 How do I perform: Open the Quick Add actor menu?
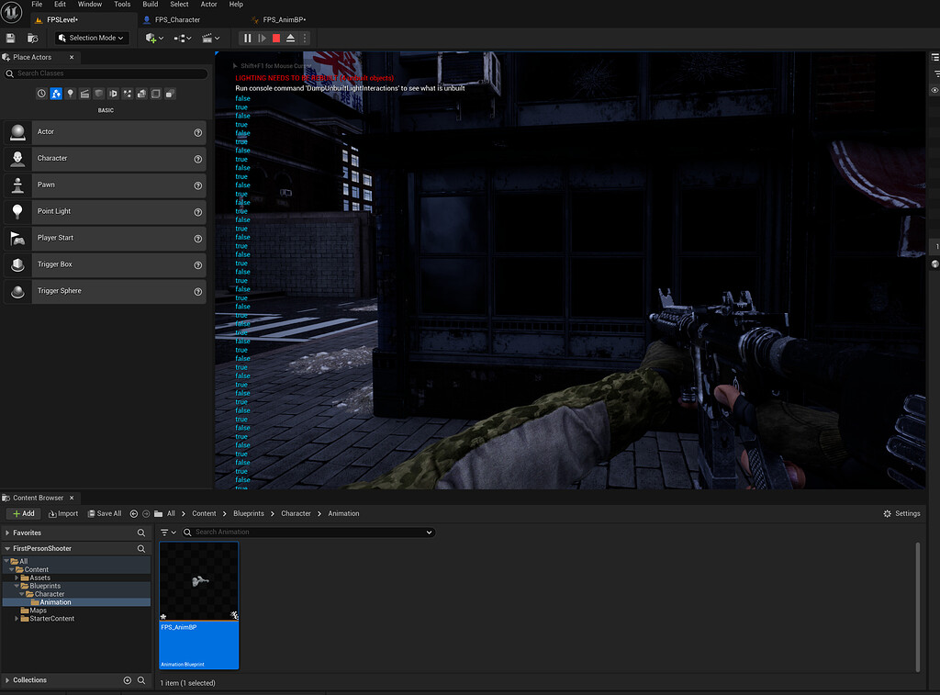152,38
